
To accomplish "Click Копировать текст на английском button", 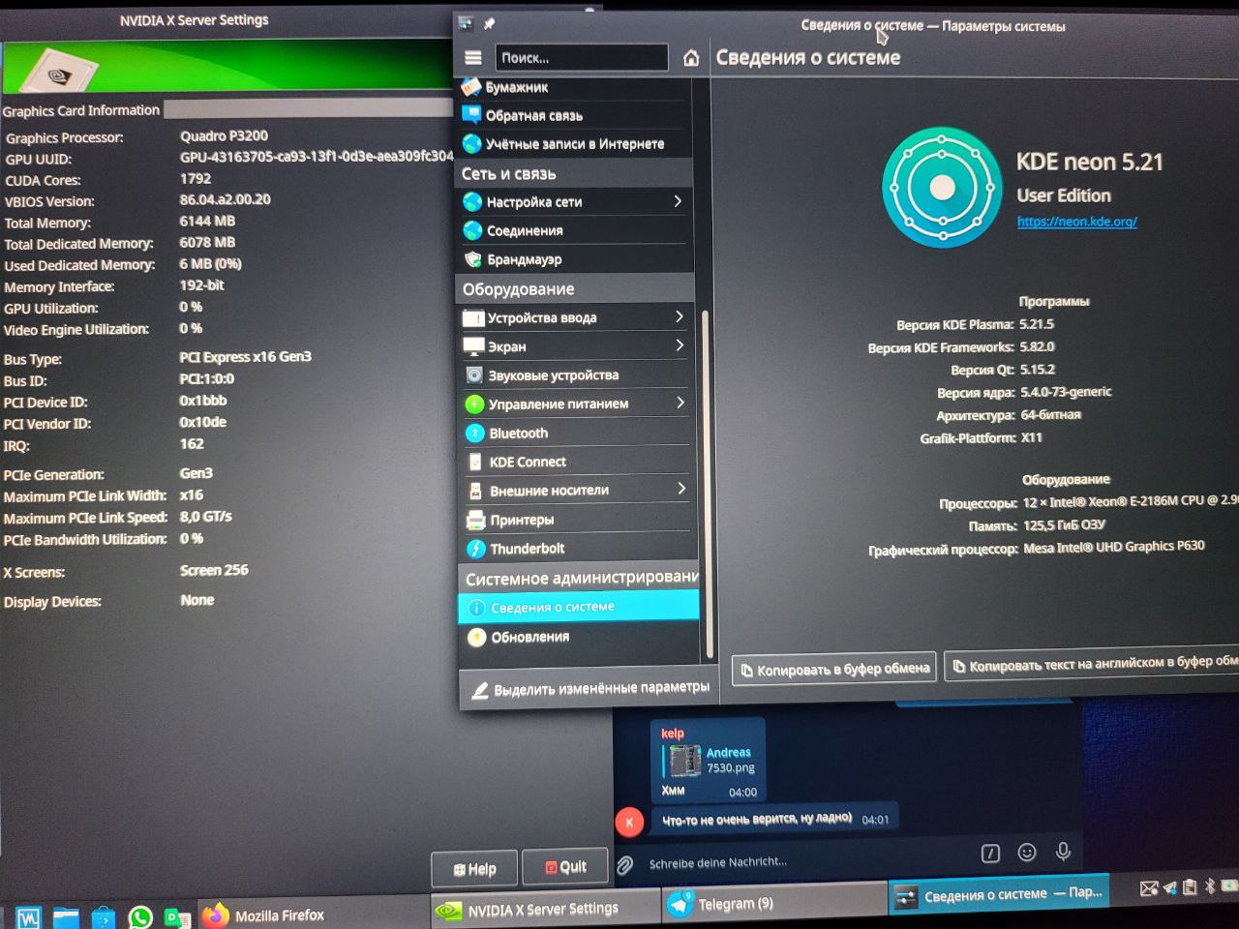I will 1092,664.
